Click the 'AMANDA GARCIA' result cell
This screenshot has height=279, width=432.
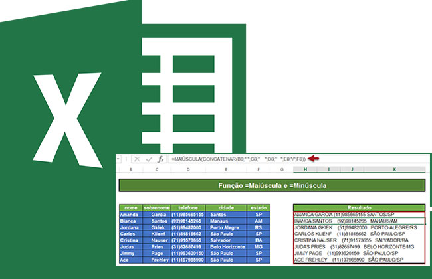point(360,215)
